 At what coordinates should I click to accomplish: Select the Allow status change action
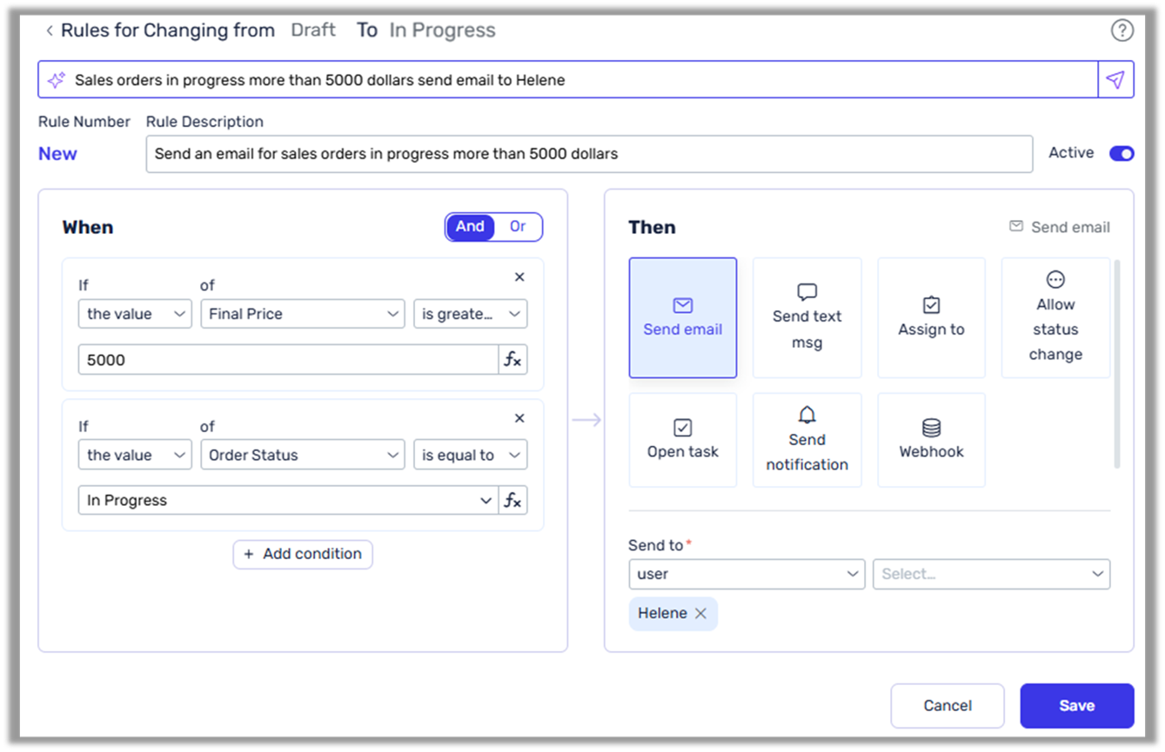[1055, 317]
